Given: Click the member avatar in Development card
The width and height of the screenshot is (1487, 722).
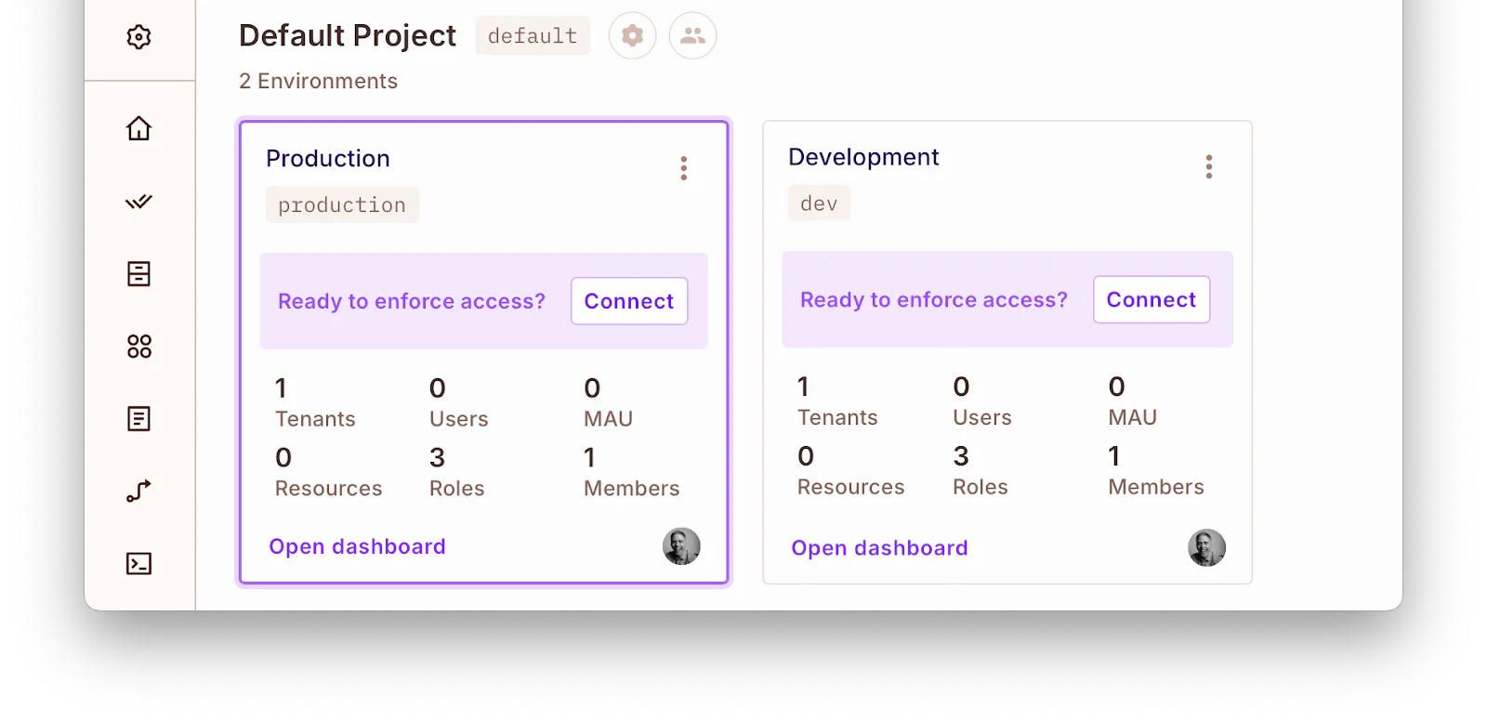Looking at the screenshot, I should (x=1206, y=548).
